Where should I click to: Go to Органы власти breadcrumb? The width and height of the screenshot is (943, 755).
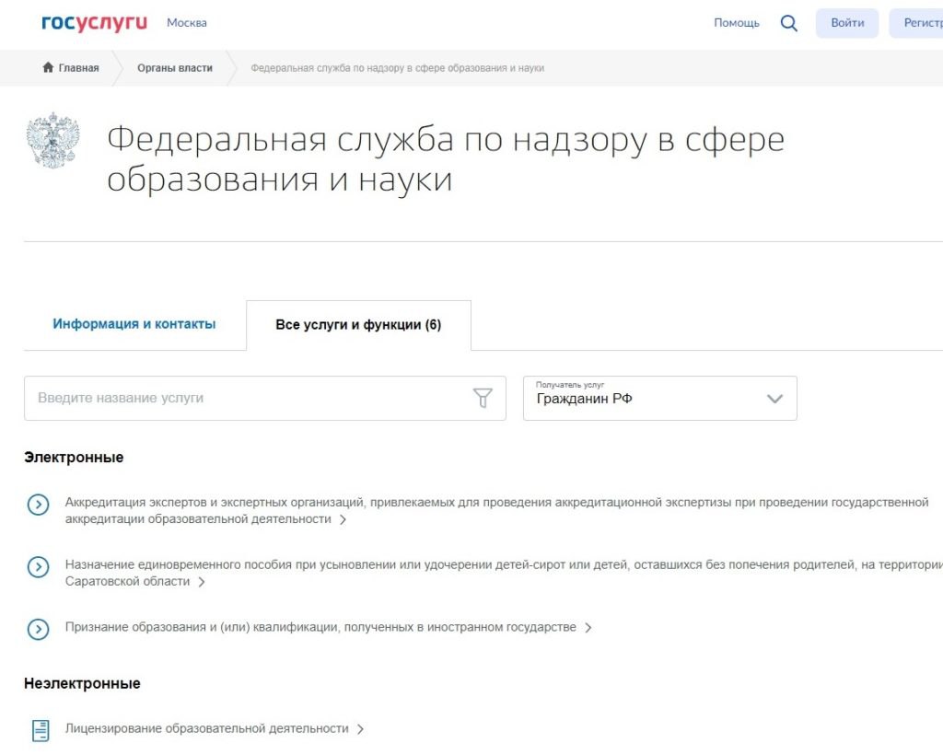coord(175,68)
